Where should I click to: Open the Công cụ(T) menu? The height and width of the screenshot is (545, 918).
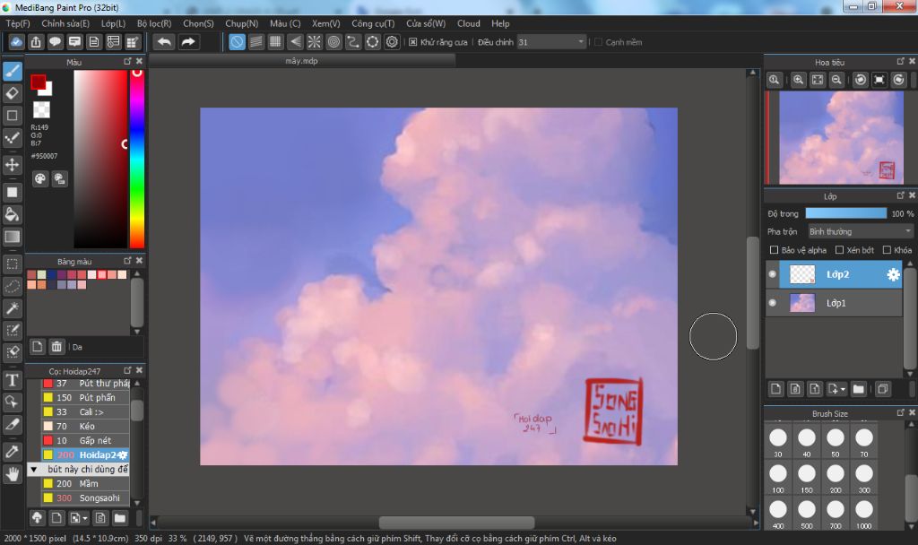pos(373,23)
